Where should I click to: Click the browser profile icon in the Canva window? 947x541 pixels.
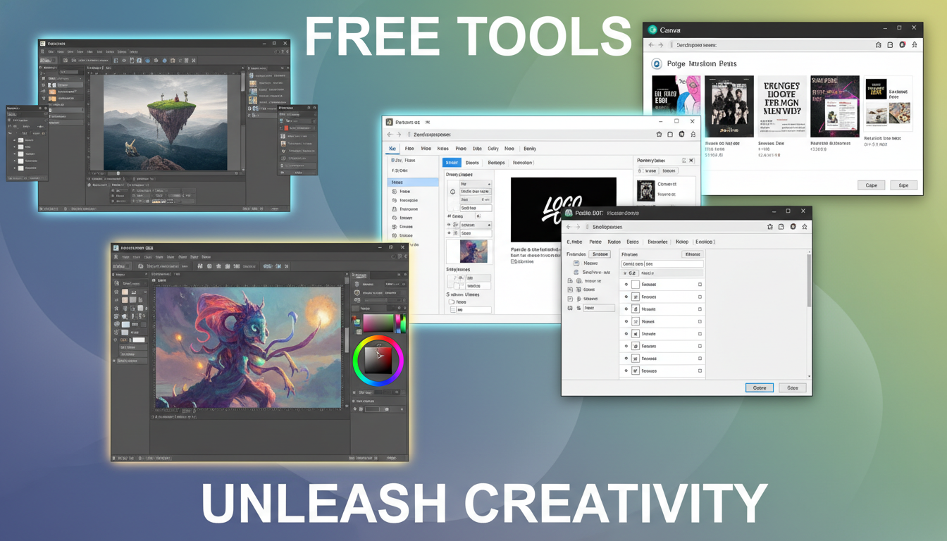click(903, 44)
